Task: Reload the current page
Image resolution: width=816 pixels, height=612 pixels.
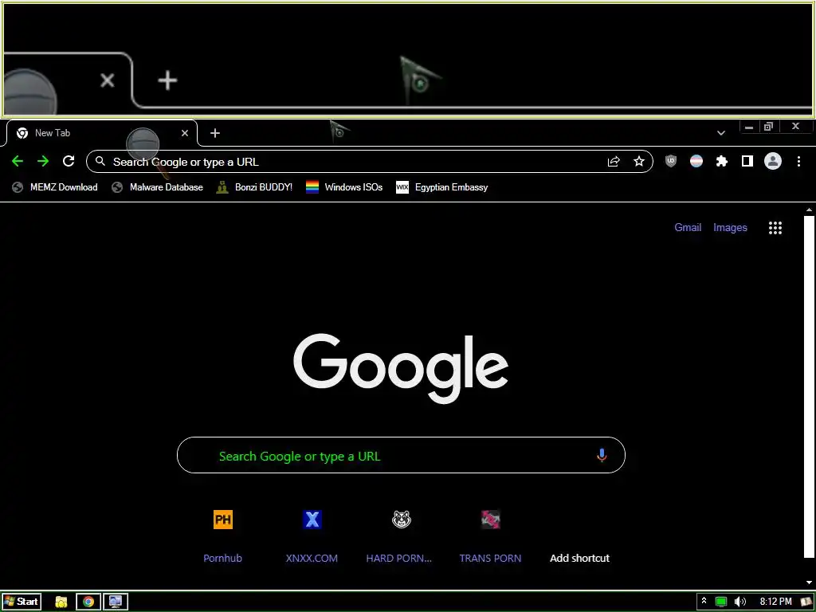Action: pos(69,161)
